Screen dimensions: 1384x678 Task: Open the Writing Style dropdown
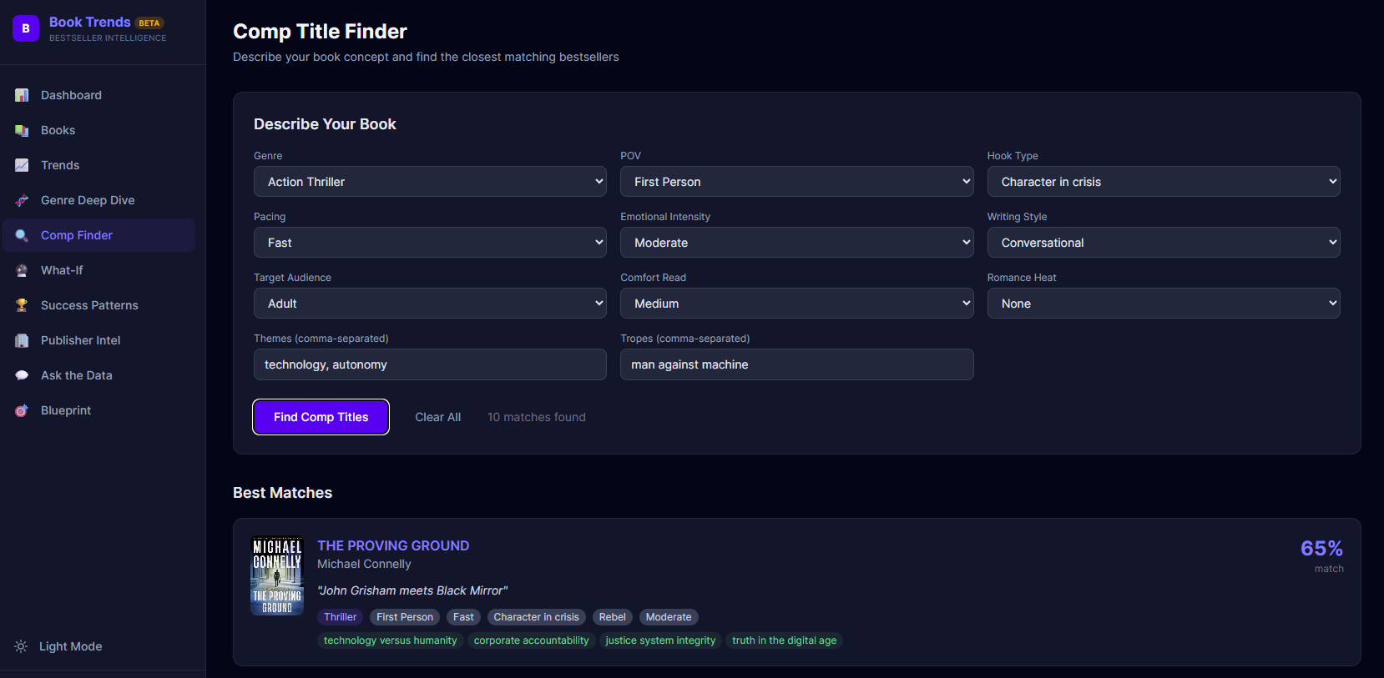(x=1164, y=243)
